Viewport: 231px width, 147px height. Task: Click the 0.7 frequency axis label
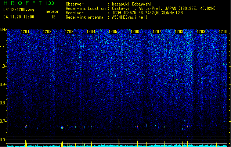(x=3, y=121)
